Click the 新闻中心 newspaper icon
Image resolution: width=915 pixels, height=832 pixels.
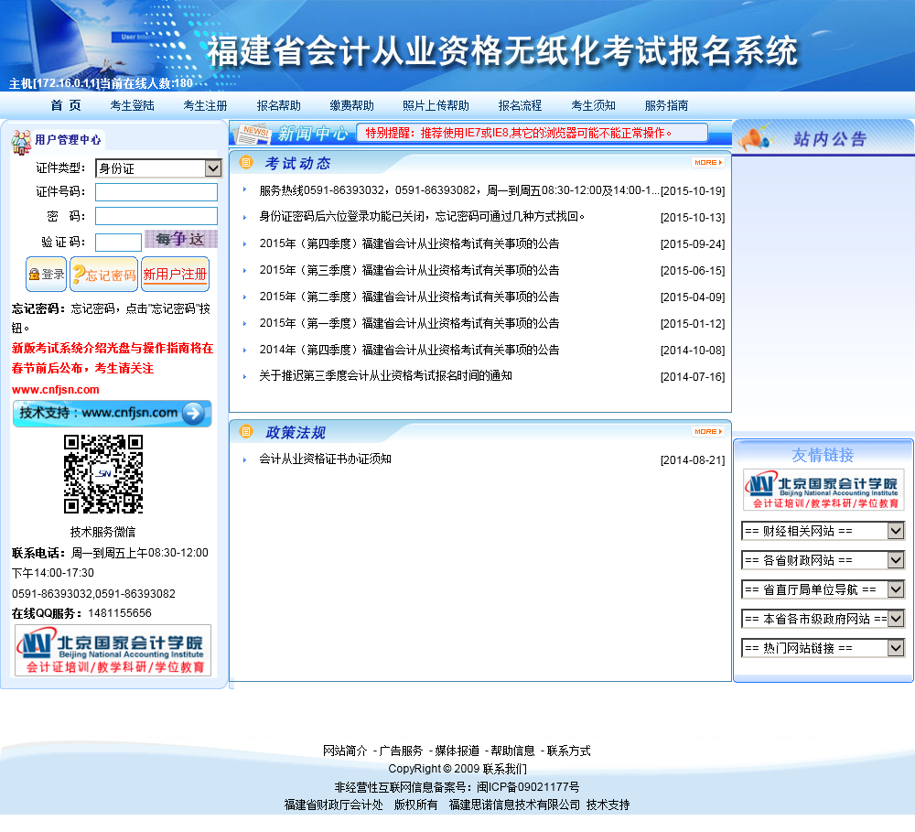click(253, 134)
